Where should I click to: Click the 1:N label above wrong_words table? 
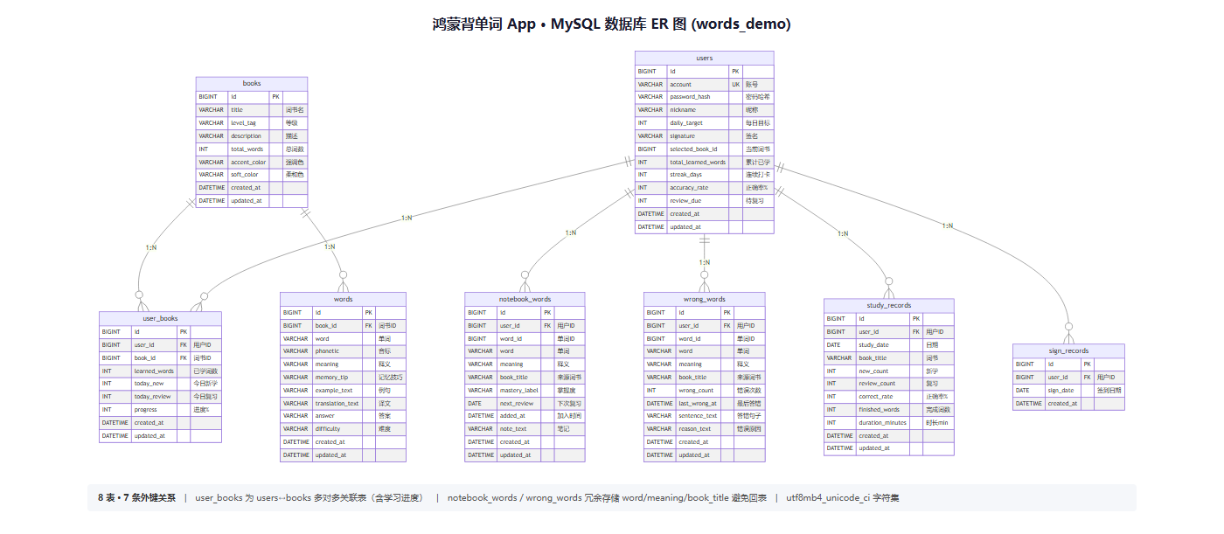tap(705, 262)
